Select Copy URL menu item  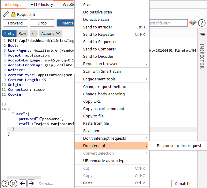[x=112, y=101]
